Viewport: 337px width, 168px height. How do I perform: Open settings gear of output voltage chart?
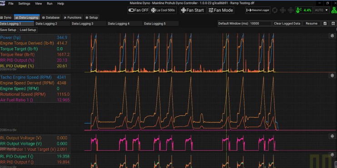tap(332, 136)
